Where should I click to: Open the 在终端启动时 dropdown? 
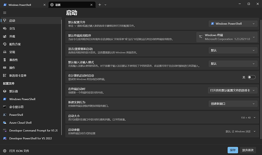point(233,90)
